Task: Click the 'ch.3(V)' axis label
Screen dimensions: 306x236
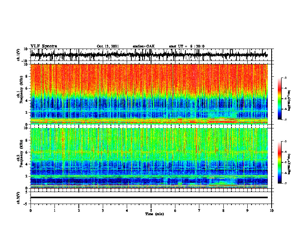Action: (x=19, y=198)
